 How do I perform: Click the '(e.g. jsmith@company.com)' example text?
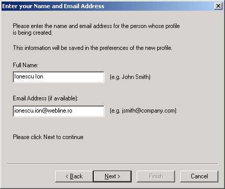pos(143,111)
